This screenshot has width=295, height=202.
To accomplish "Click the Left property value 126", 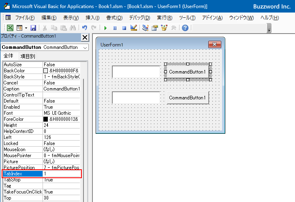I will click(x=62, y=137).
